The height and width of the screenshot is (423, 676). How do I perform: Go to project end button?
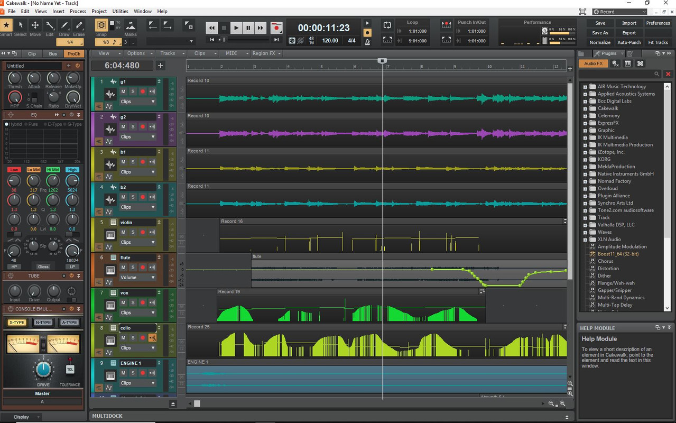276,40
